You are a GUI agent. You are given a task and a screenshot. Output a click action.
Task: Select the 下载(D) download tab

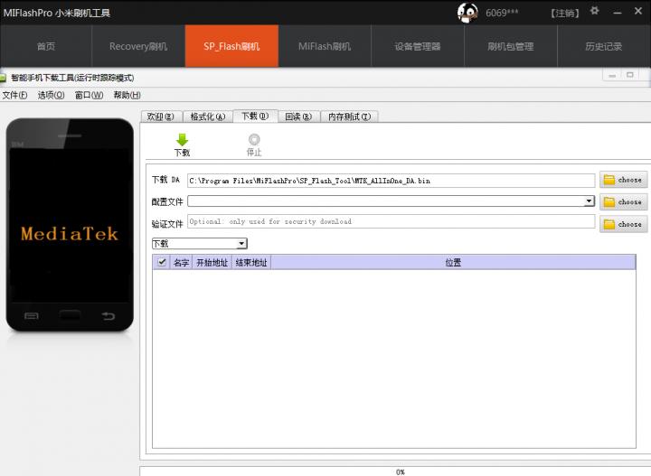[255, 116]
